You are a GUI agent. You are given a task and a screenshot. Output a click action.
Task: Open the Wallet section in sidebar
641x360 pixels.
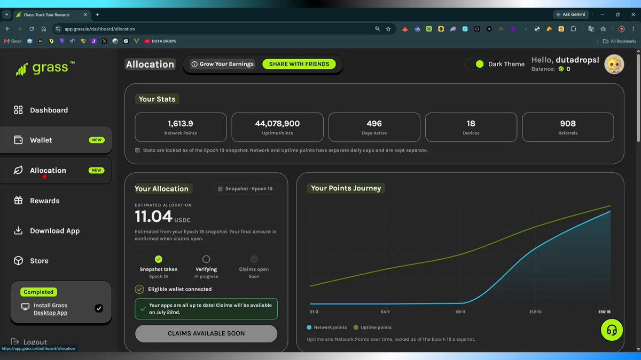click(56, 140)
